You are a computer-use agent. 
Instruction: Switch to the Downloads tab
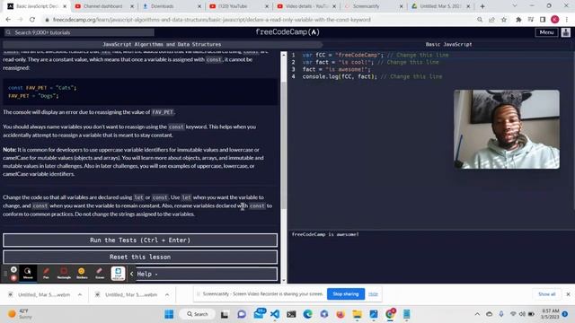pyautogui.click(x=172, y=6)
